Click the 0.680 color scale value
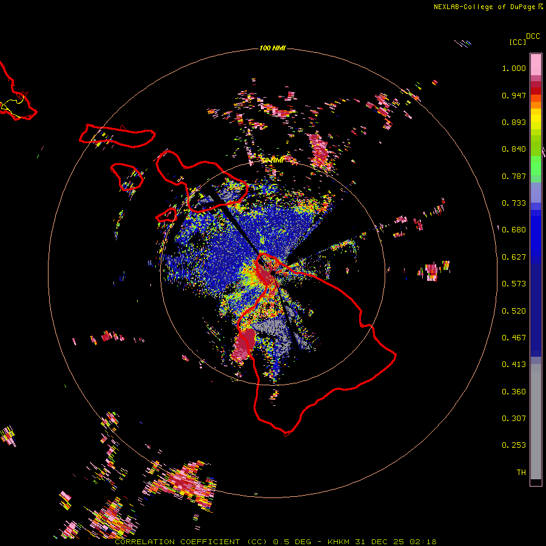 coord(514,230)
